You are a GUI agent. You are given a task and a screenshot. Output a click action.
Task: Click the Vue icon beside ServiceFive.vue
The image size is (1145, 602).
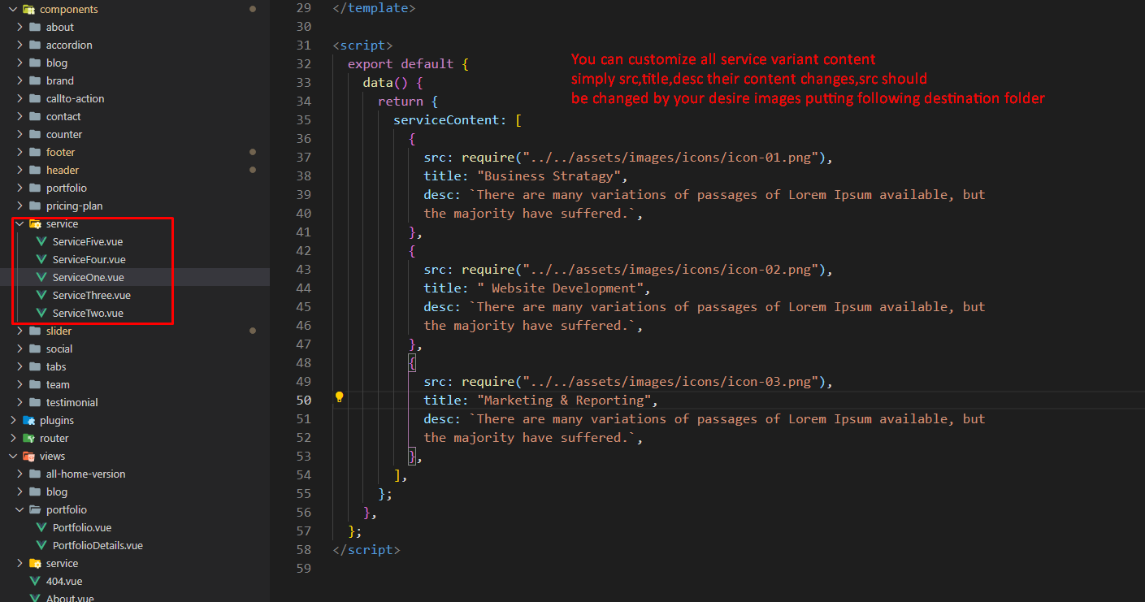click(41, 241)
